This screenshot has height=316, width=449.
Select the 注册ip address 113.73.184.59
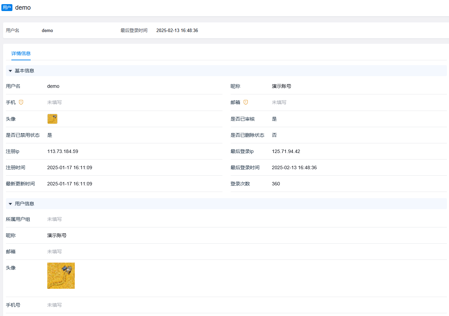(63, 151)
